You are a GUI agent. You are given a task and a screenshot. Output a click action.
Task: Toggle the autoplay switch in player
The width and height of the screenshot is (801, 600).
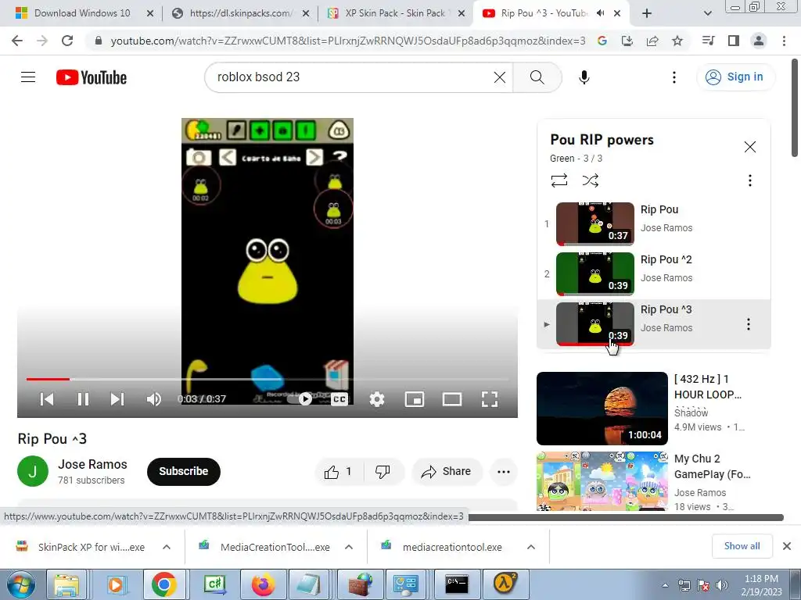(299, 399)
